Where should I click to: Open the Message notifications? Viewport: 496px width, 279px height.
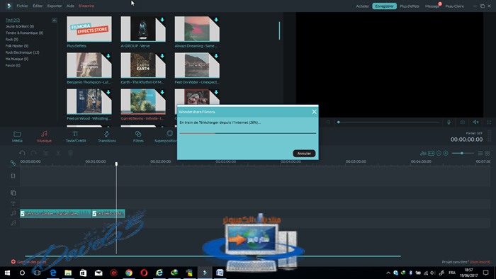pos(432,6)
